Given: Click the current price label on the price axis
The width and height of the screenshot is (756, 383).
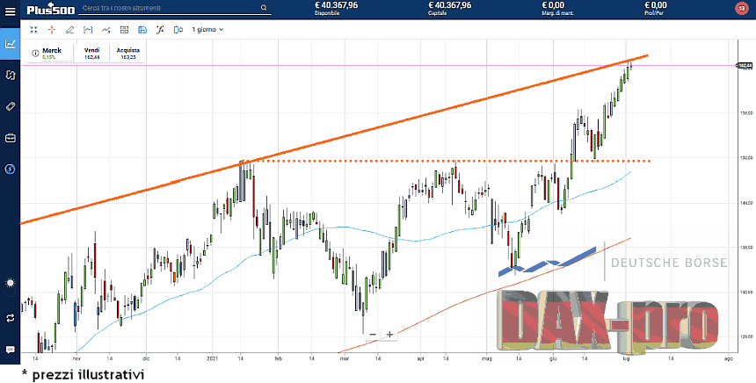Looking at the screenshot, I should pyautogui.click(x=744, y=65).
